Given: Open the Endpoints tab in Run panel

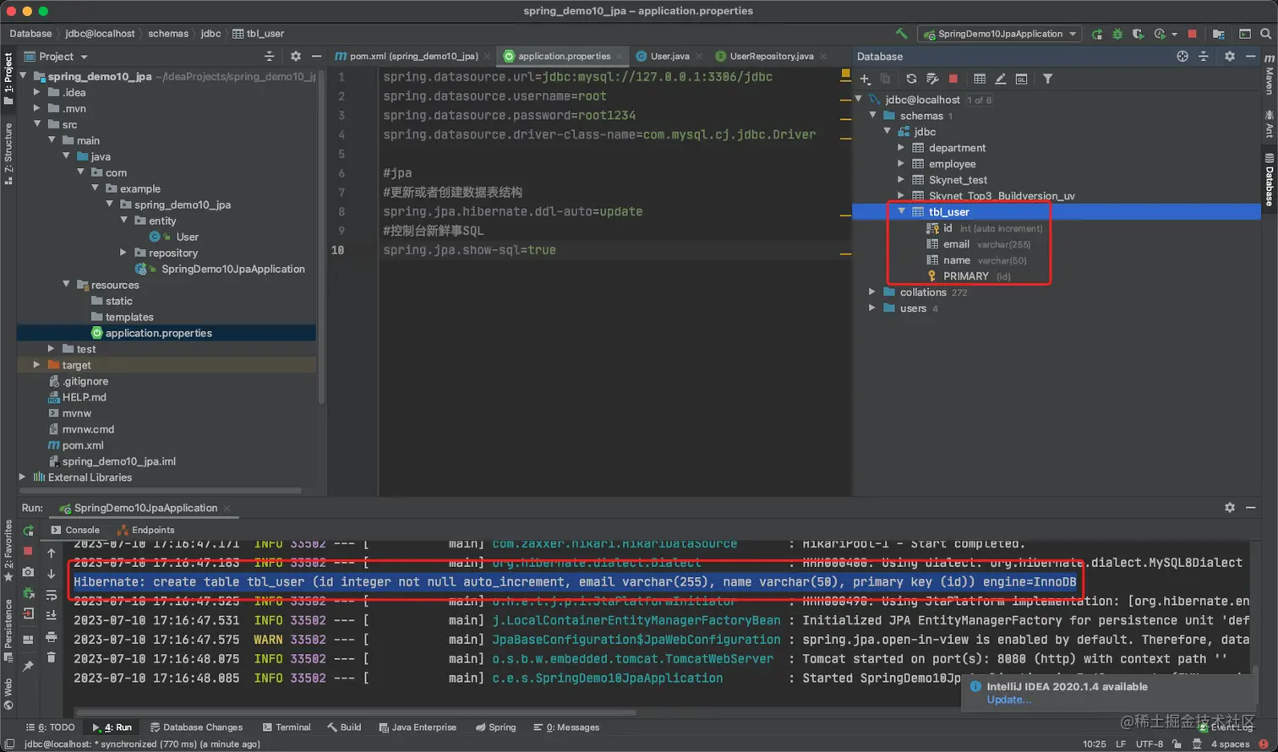Looking at the screenshot, I should pos(145,531).
